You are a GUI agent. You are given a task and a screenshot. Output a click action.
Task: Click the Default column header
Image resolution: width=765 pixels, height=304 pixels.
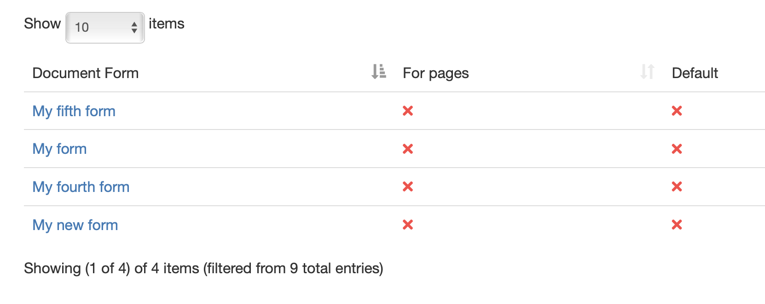695,73
